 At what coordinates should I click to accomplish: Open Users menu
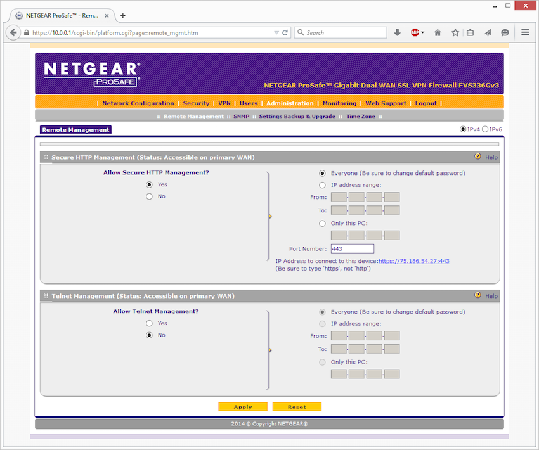249,103
